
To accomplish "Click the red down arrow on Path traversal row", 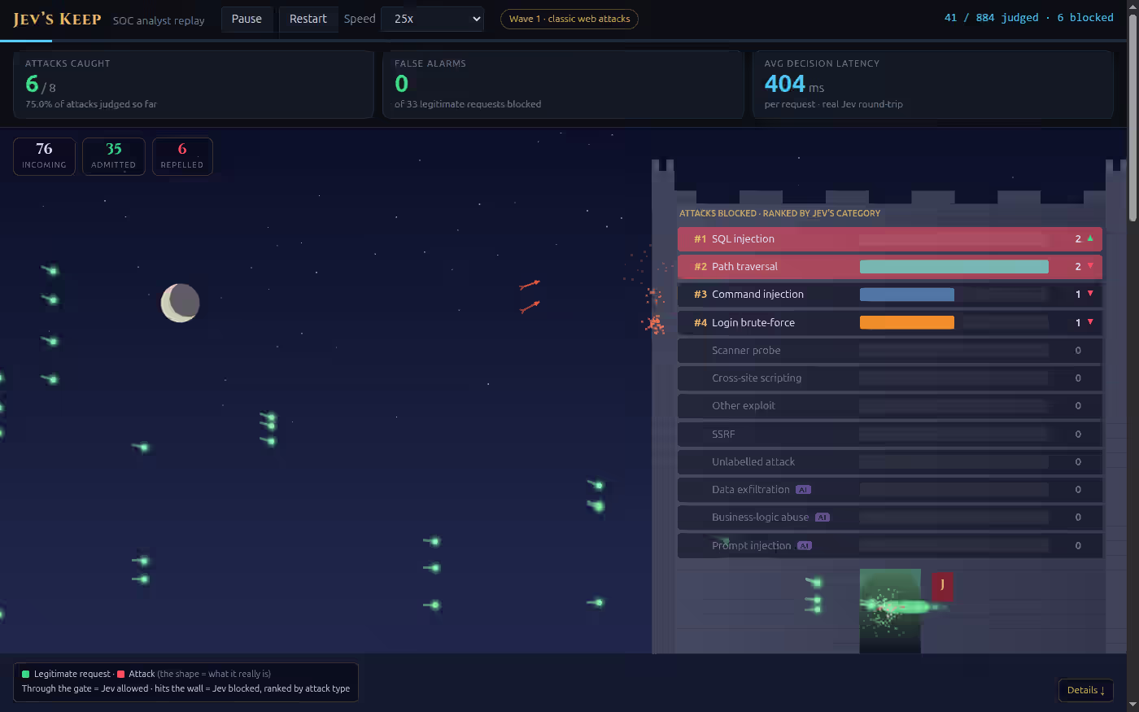I will 1090,266.
